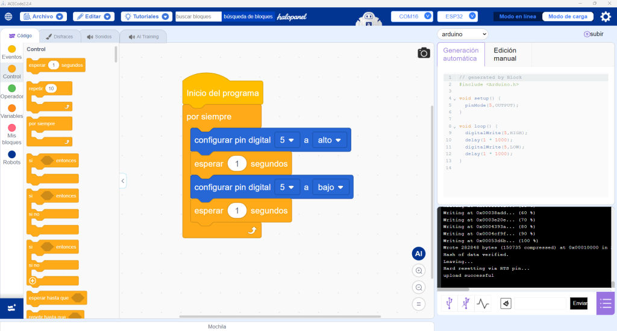Image resolution: width=617 pixels, height=331 pixels.
Task: Open the settings gear icon
Action: pos(606,16)
